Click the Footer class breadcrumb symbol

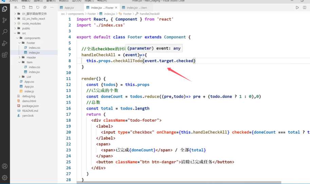[127, 14]
